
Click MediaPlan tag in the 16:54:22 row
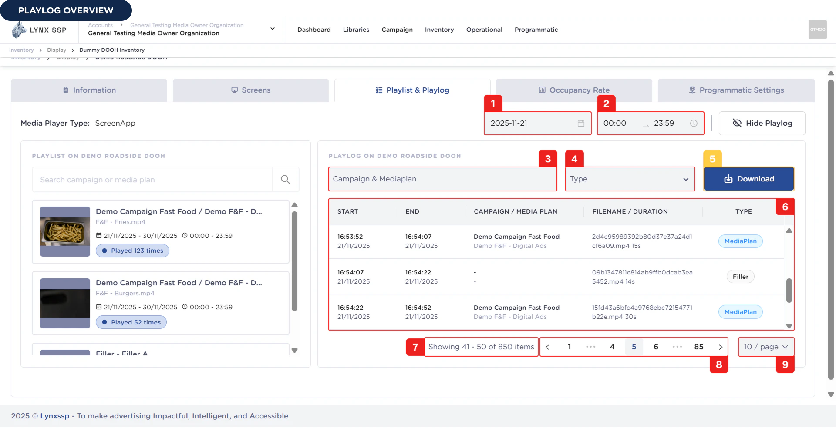click(x=740, y=312)
